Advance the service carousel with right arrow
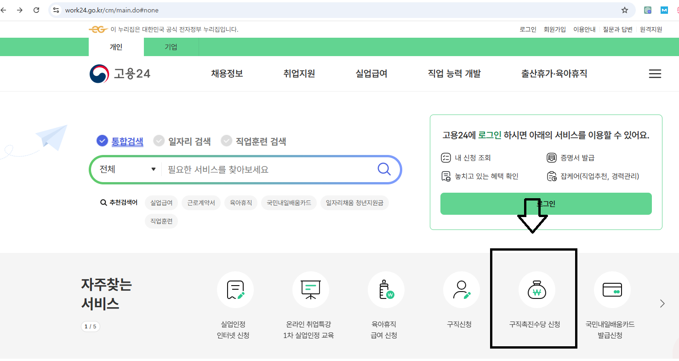679x361 pixels. point(662,303)
